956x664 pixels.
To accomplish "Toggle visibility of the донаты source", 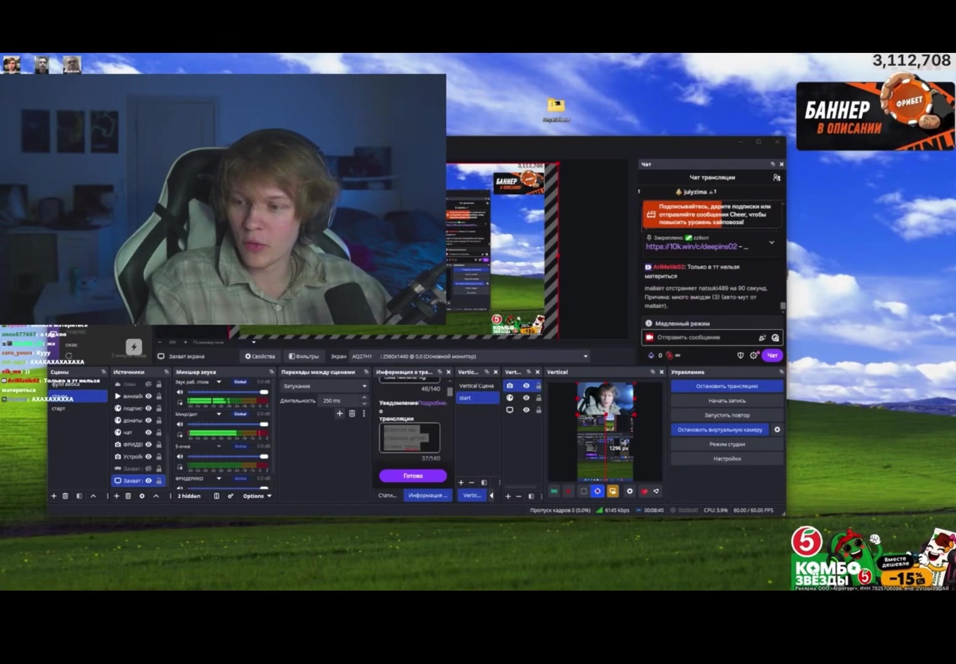I will [x=148, y=421].
